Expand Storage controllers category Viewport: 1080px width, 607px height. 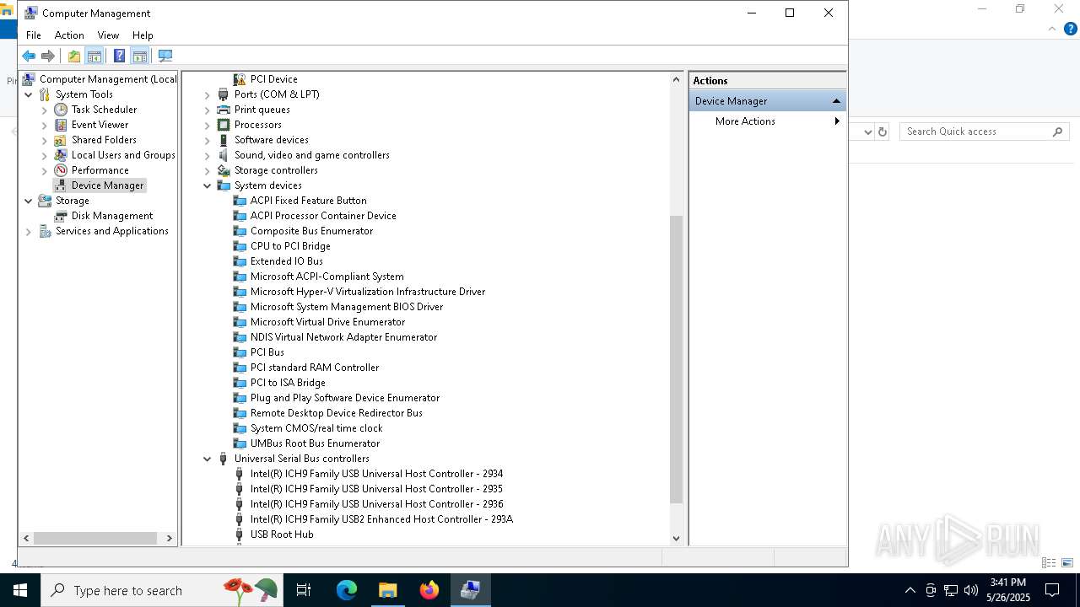[x=208, y=170]
